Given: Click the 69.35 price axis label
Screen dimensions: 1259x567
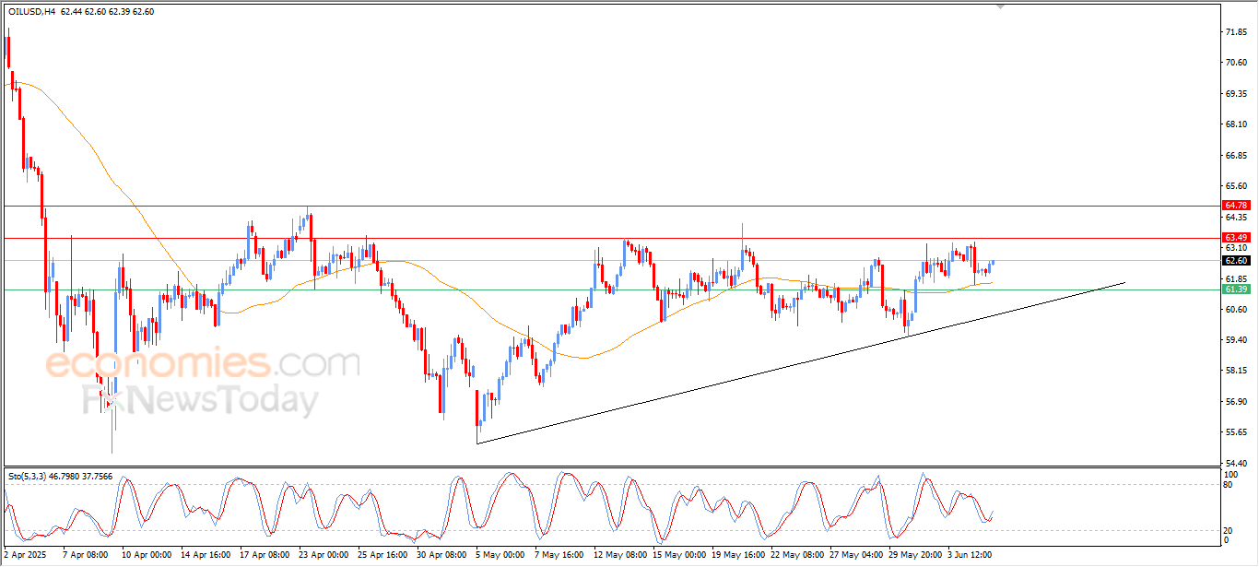Looking at the screenshot, I should [x=1236, y=93].
